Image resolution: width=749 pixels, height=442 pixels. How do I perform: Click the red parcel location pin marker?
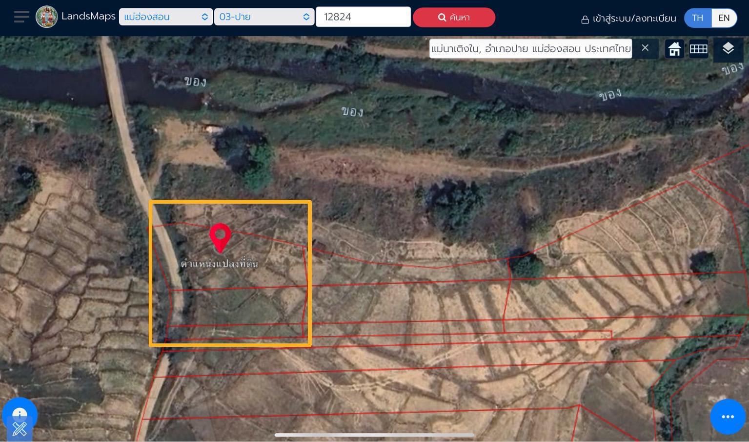(220, 237)
